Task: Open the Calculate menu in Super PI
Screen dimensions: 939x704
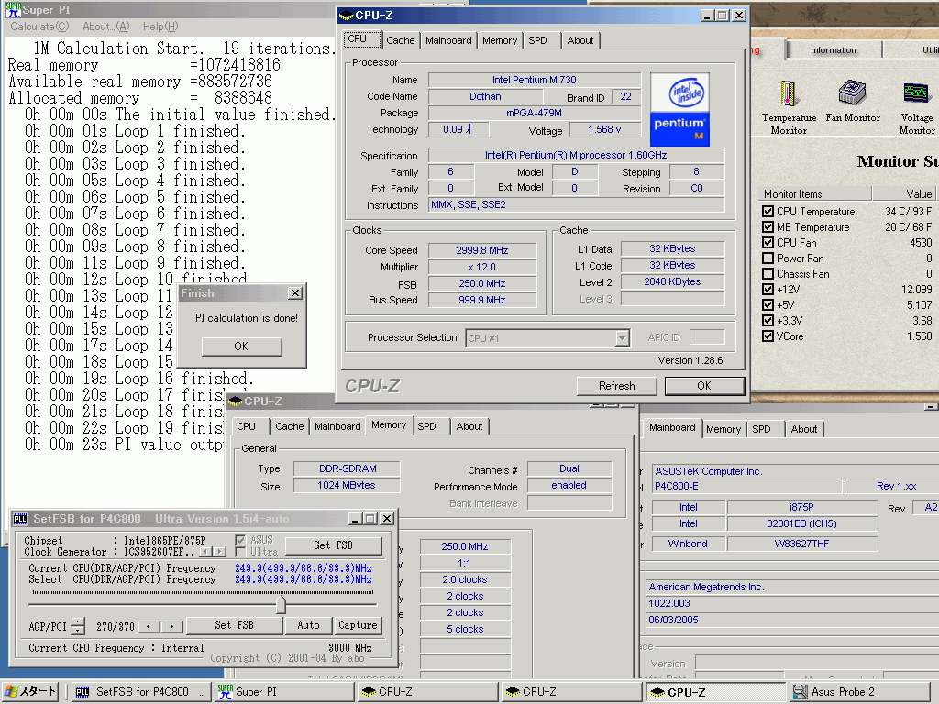Action: [39, 27]
